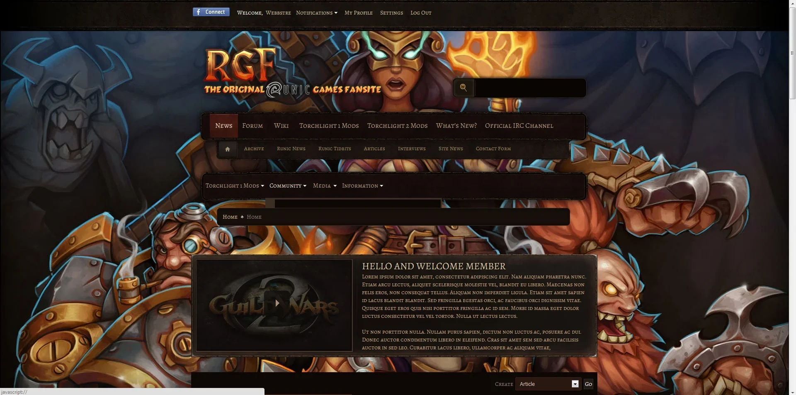Play the Guild Wars 2 video

point(277,303)
